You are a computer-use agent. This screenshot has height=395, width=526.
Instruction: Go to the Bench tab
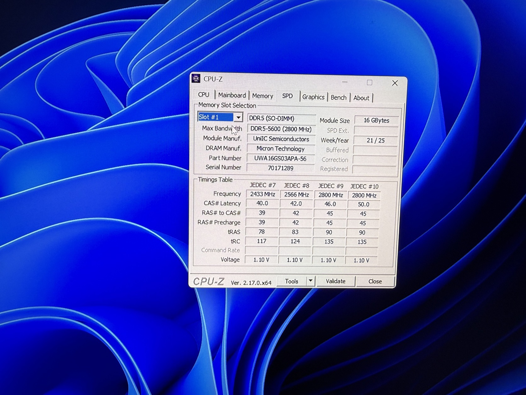tap(339, 98)
